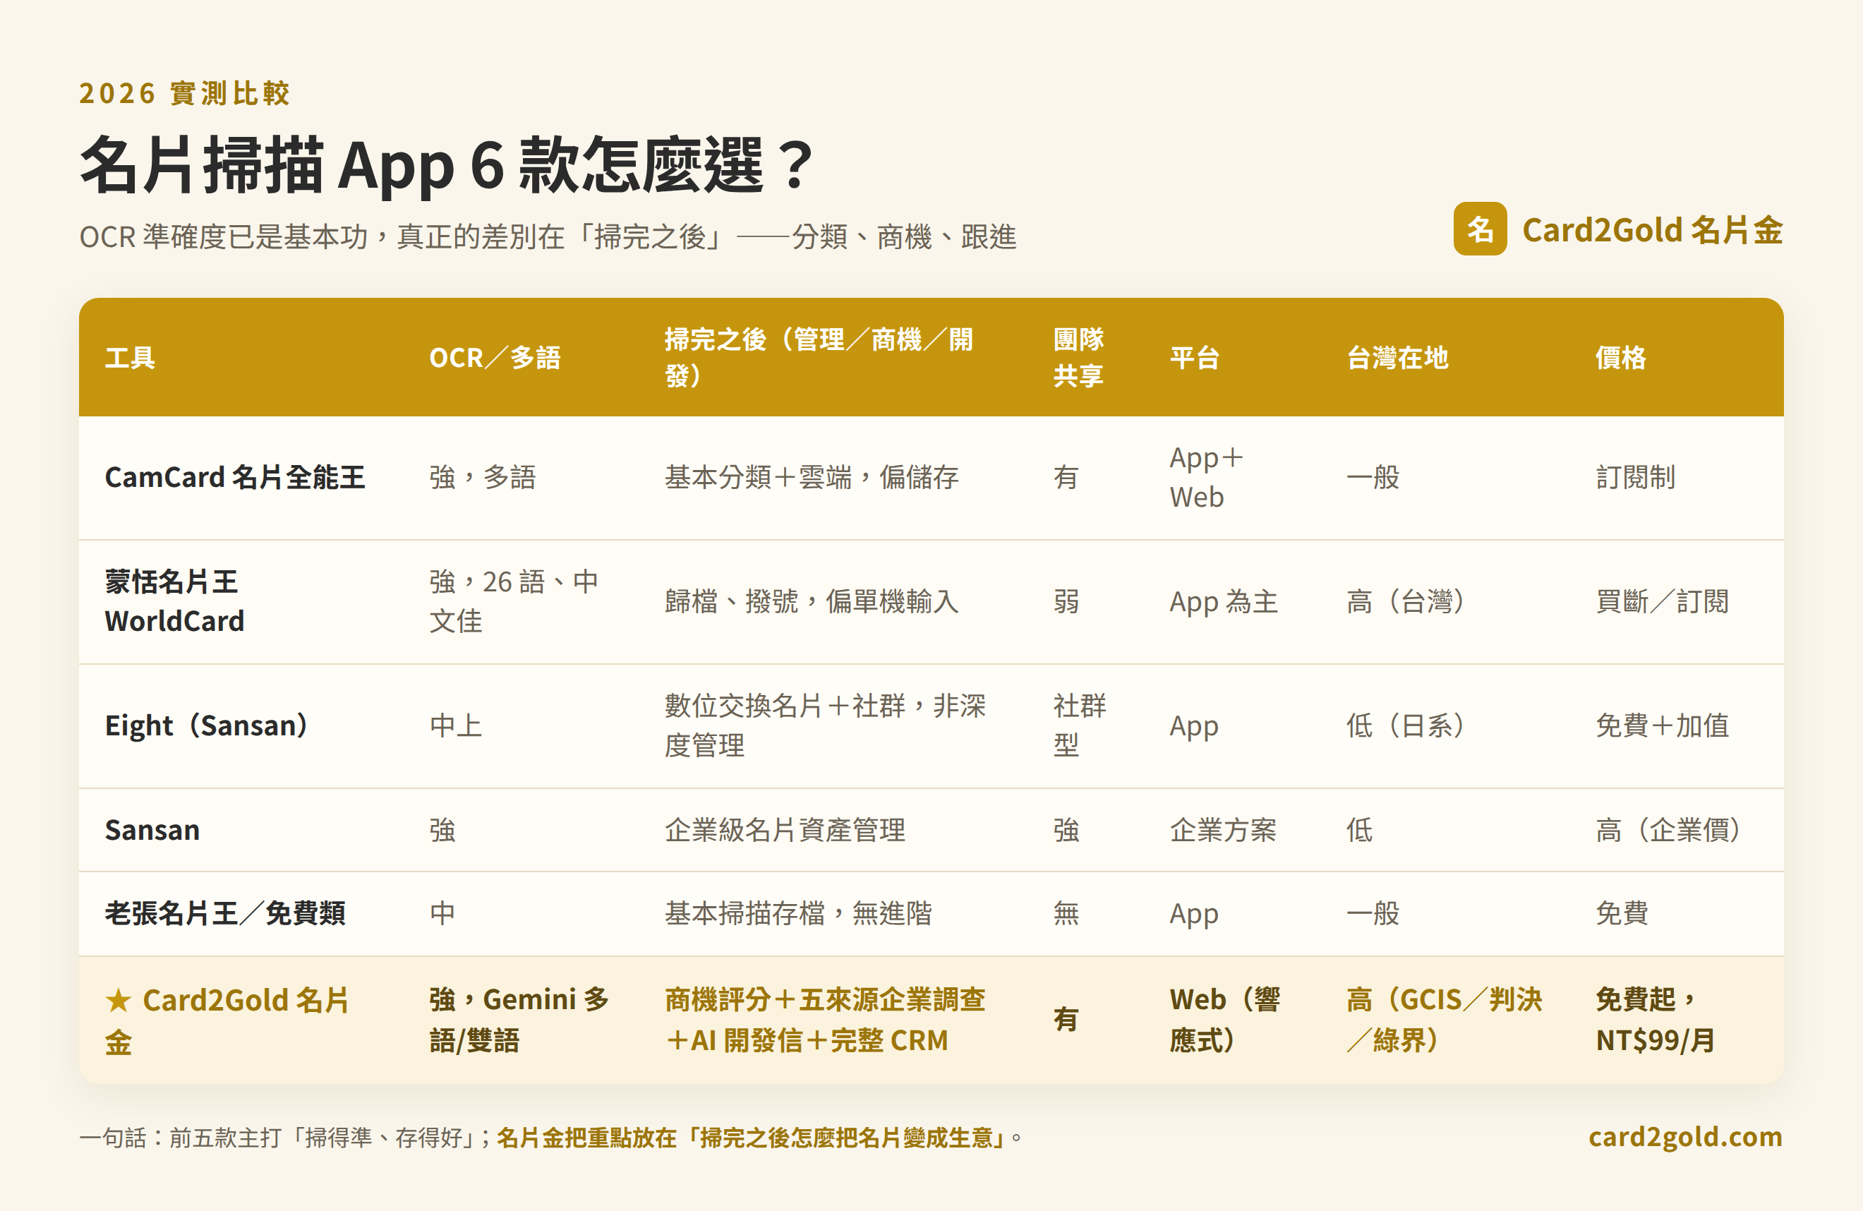
Task: Click the 社群型 team sharing cell
Action: click(1080, 725)
